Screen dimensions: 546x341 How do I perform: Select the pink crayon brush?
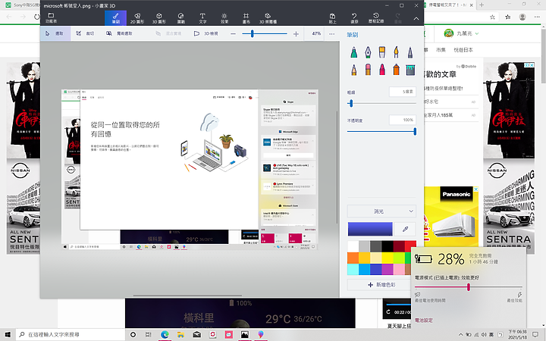[382, 70]
